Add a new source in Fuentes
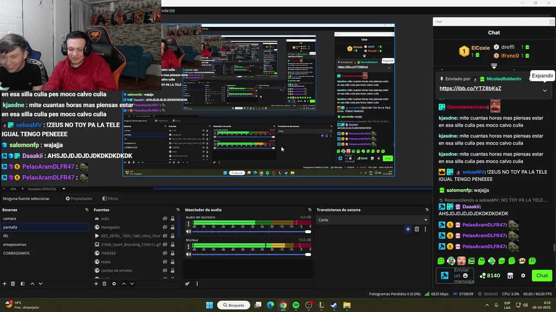 (x=96, y=284)
